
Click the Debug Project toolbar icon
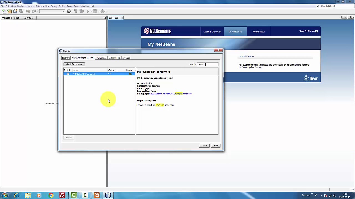(95, 11)
